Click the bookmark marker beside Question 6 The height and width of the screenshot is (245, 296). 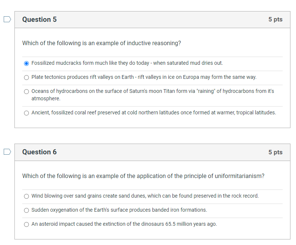pos(7,151)
